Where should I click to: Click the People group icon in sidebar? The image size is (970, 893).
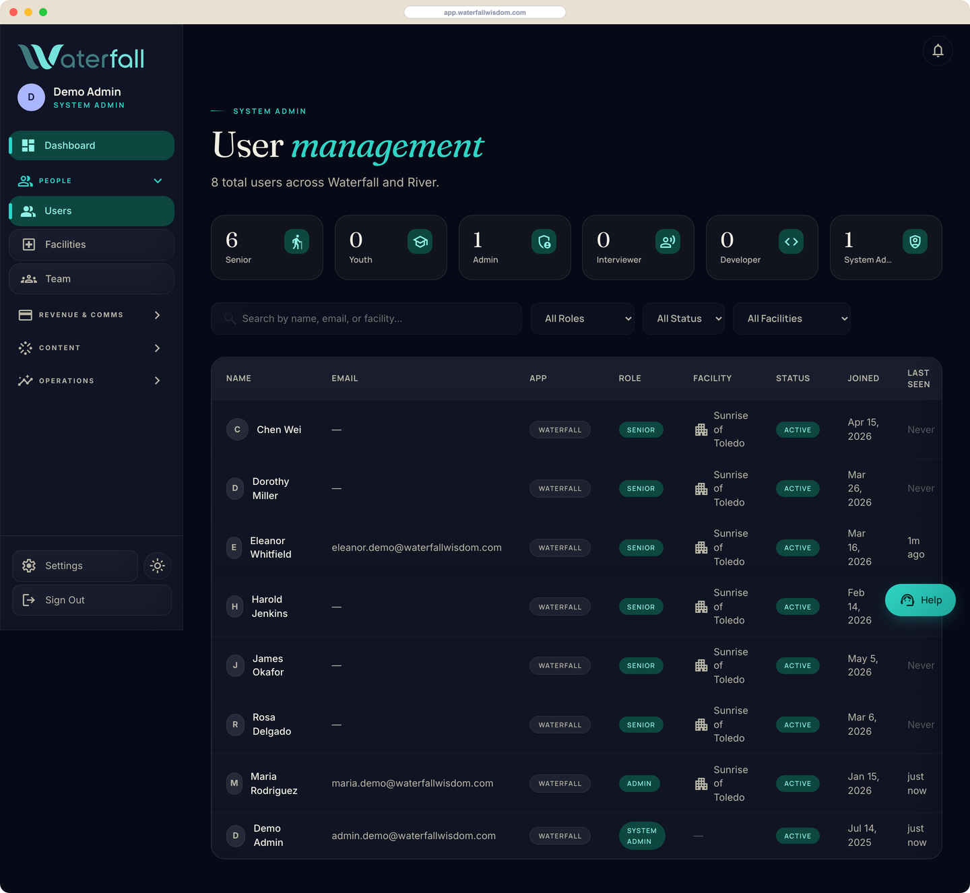[26, 180]
